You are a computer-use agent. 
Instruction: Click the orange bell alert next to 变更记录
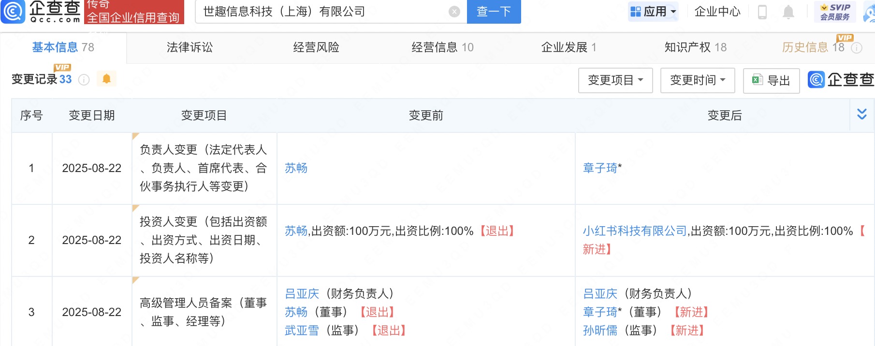pyautogui.click(x=107, y=79)
